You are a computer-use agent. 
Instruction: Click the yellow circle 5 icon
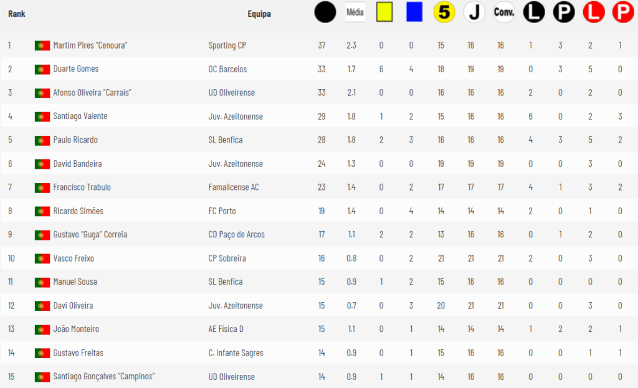click(x=444, y=12)
